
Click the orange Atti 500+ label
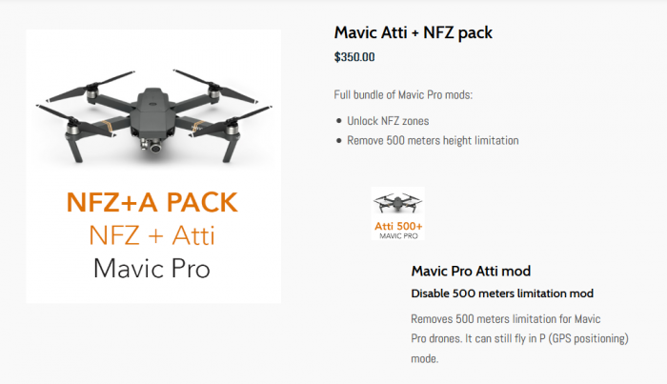tap(398, 225)
